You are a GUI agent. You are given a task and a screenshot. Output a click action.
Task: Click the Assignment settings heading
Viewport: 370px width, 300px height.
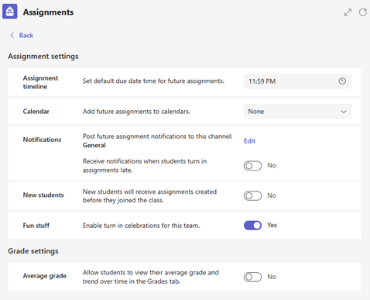[43, 57]
